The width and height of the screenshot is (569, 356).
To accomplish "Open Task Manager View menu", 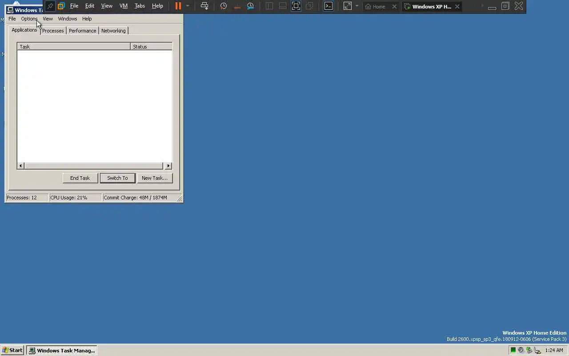I will (48, 19).
